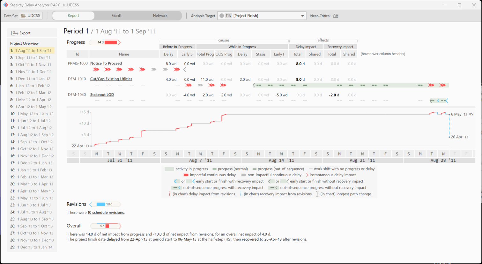Click the Revisions 10 d recovery indicator
Viewport: 482px width, 264px height.
click(105, 204)
